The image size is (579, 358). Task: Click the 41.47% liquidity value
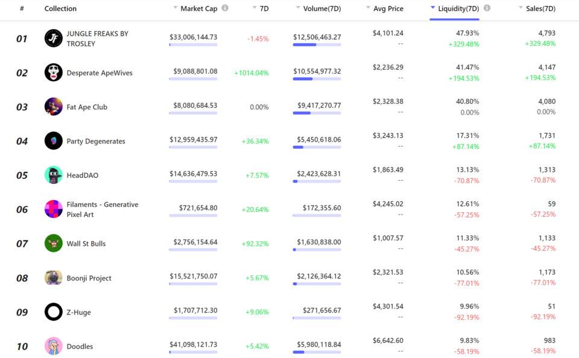[x=467, y=67]
